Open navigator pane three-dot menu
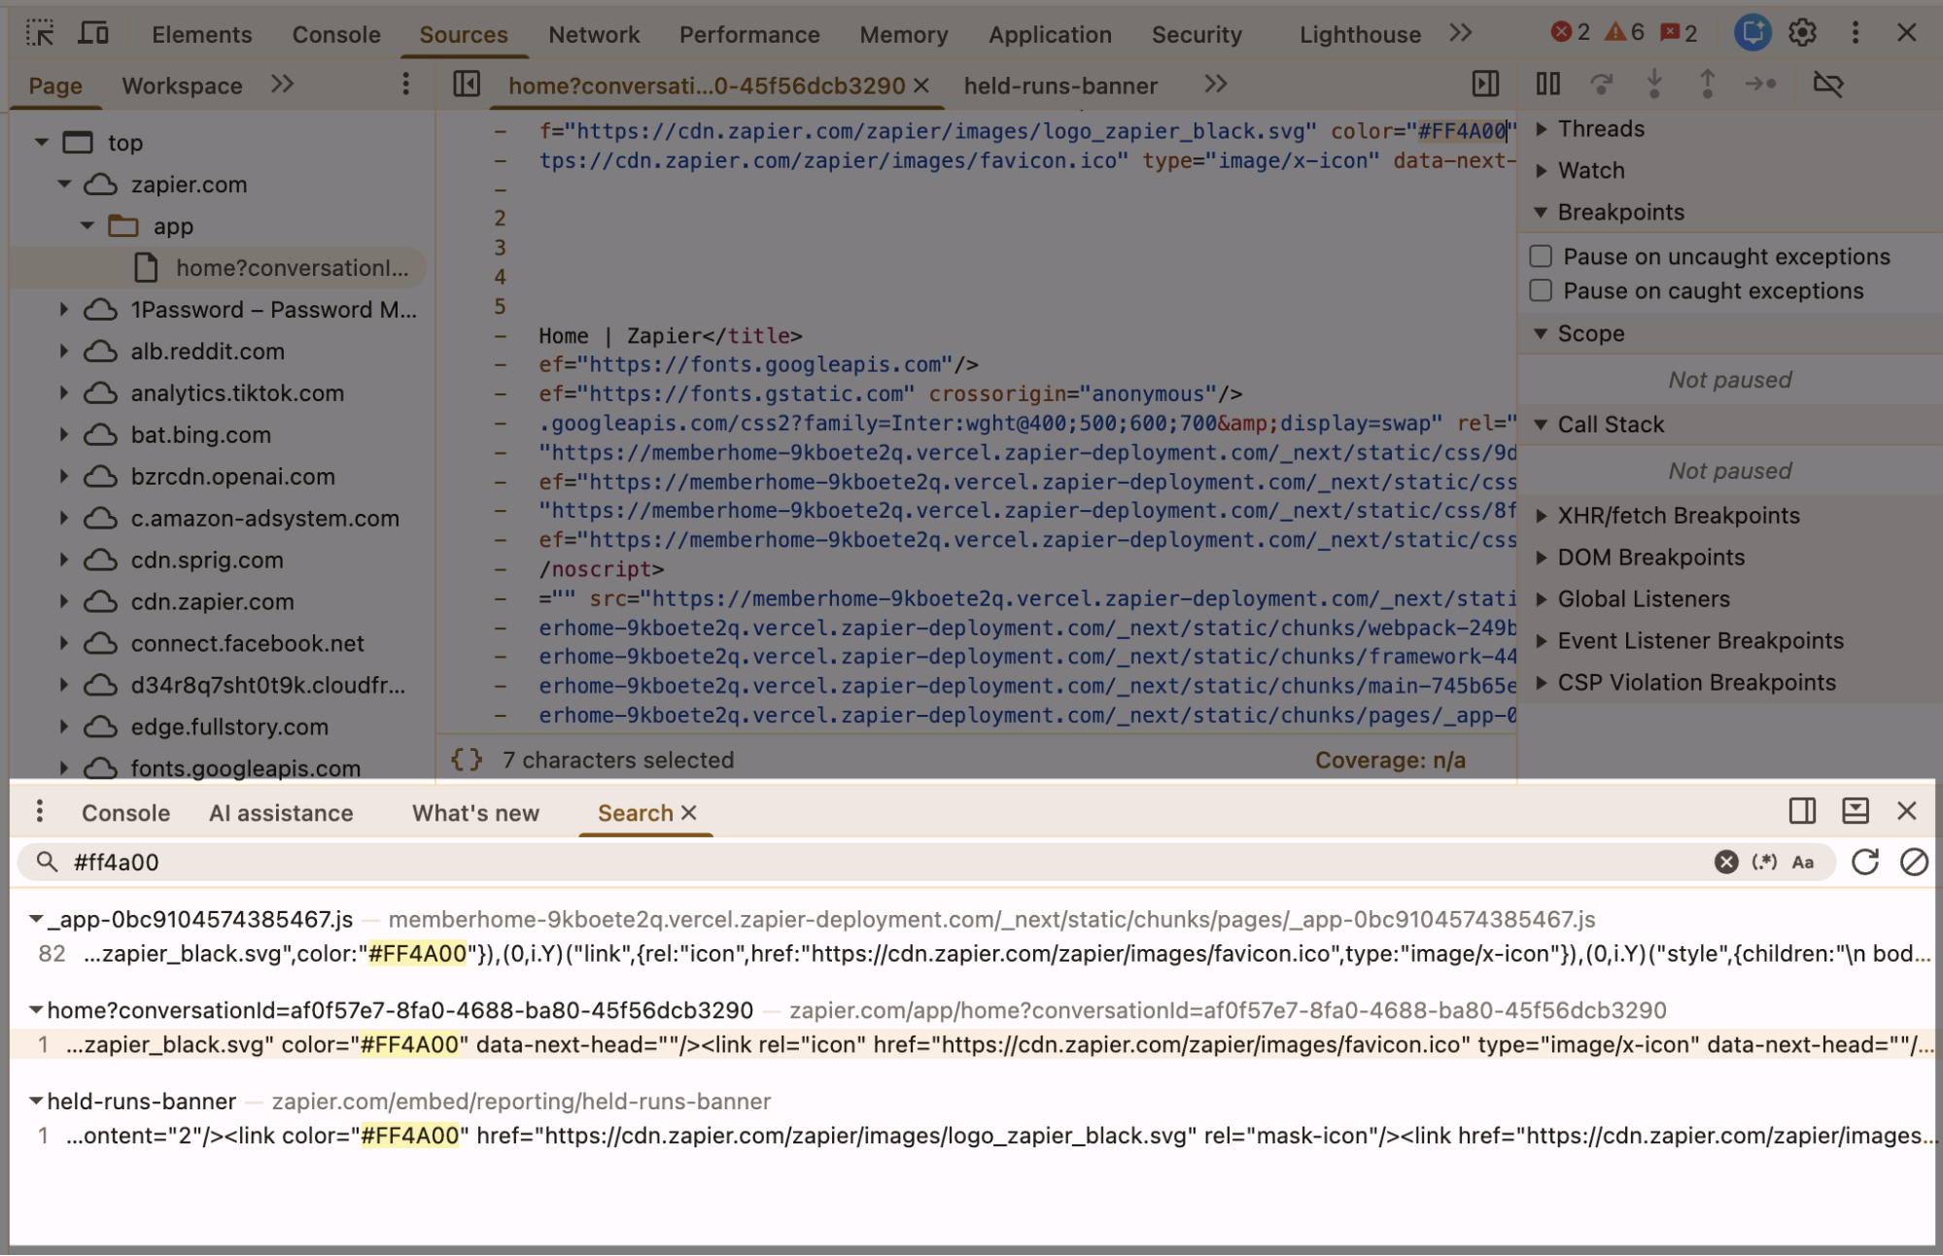Screen dimensions: 1943x1256 click(406, 85)
